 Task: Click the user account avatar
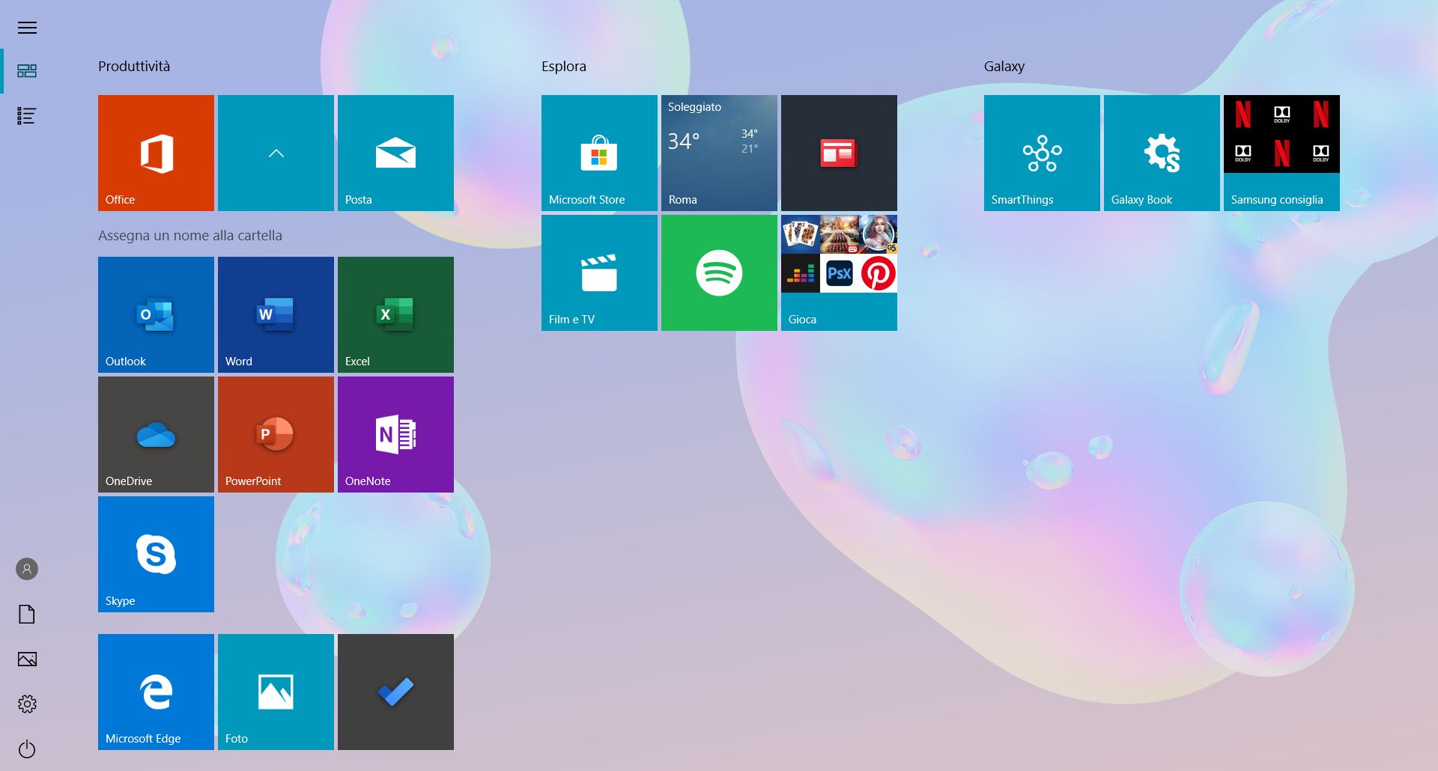click(27, 569)
